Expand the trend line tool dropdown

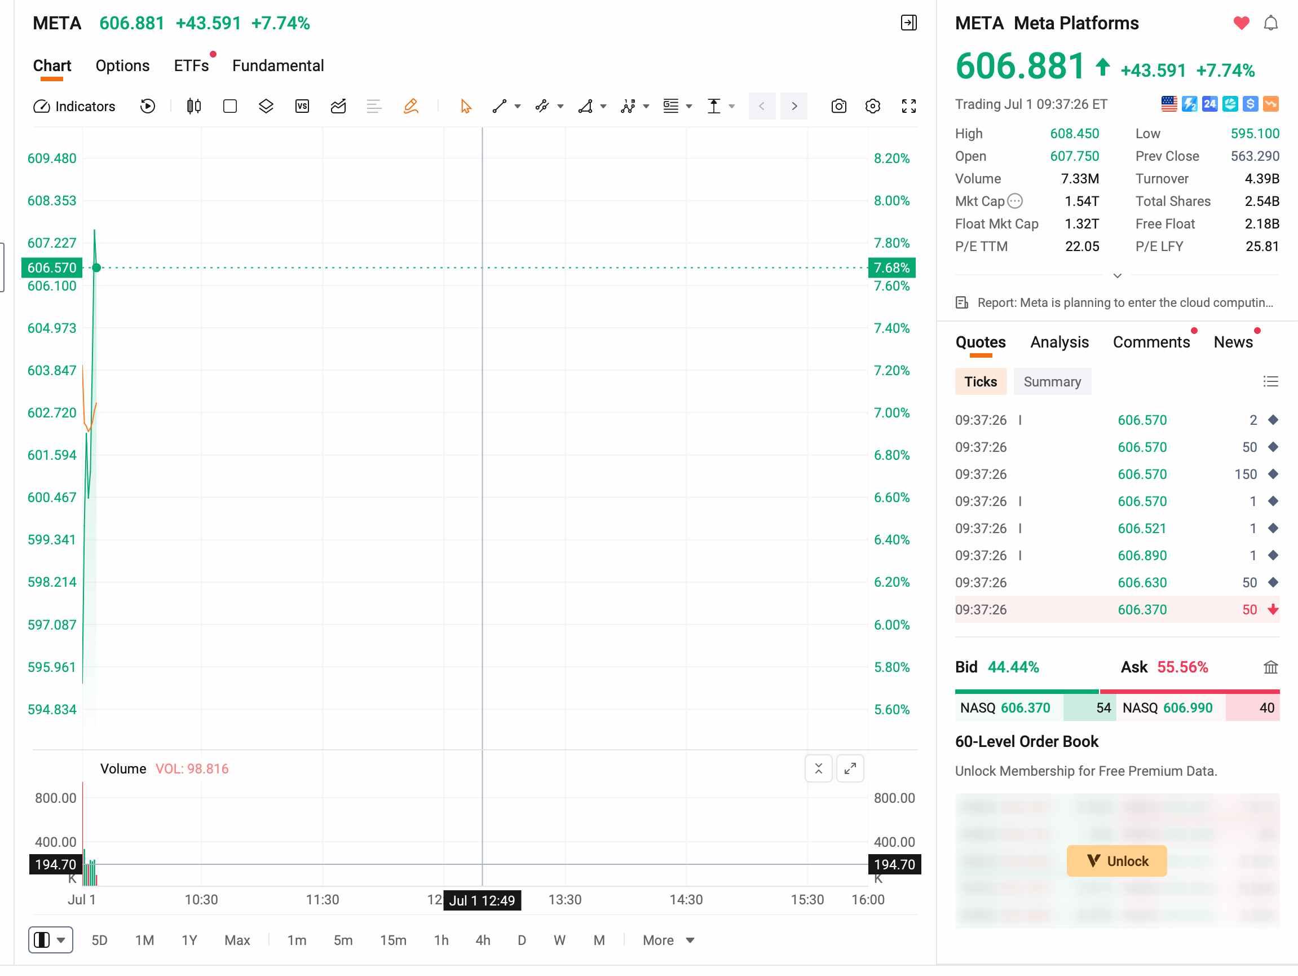(x=518, y=106)
